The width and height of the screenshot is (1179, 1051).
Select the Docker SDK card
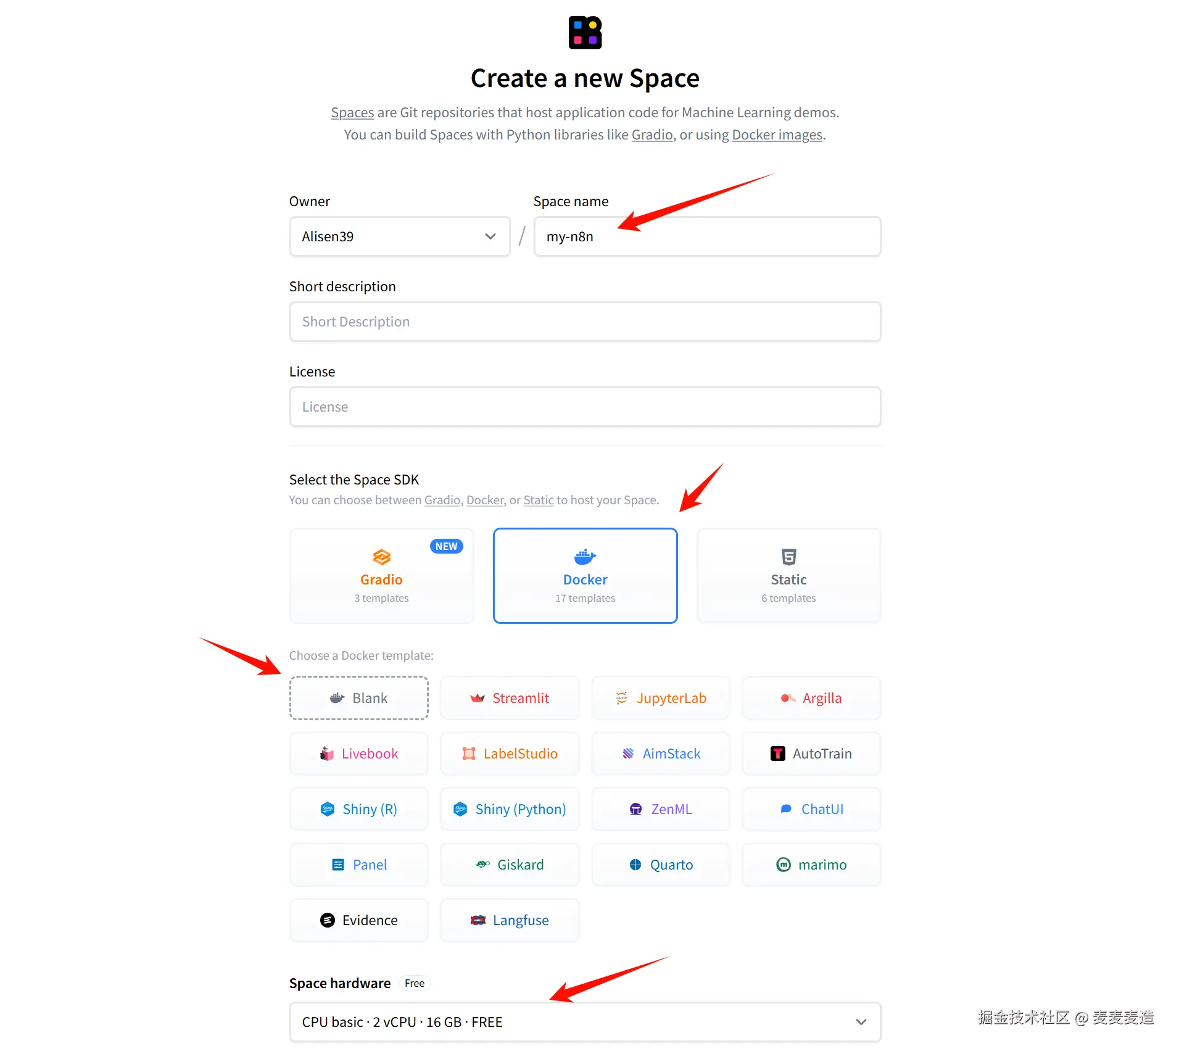click(x=585, y=575)
